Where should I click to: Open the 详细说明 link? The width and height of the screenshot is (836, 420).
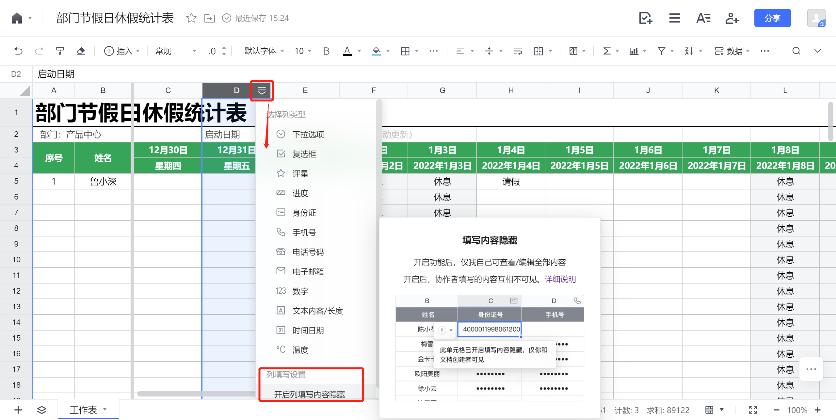tap(560, 279)
